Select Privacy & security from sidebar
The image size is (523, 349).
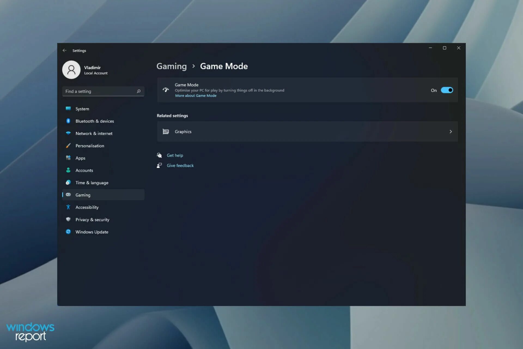pos(92,219)
